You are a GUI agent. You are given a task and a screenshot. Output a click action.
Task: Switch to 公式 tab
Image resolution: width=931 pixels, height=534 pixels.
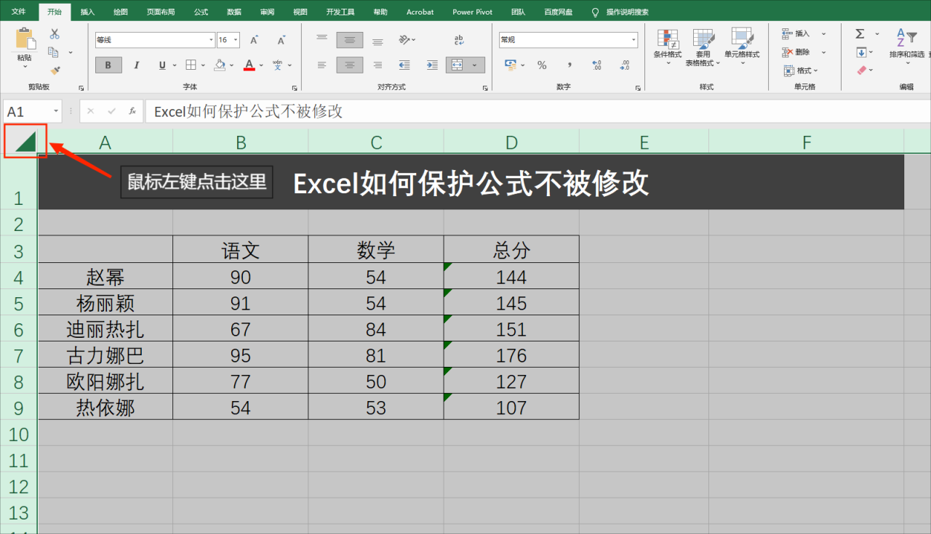coord(201,12)
